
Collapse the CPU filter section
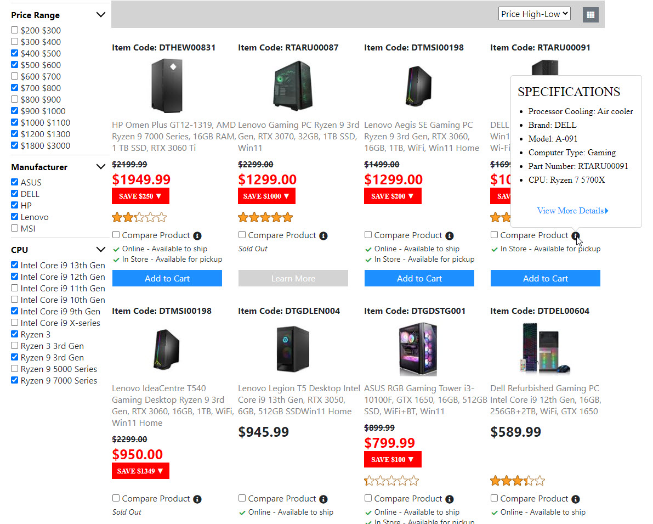click(100, 250)
